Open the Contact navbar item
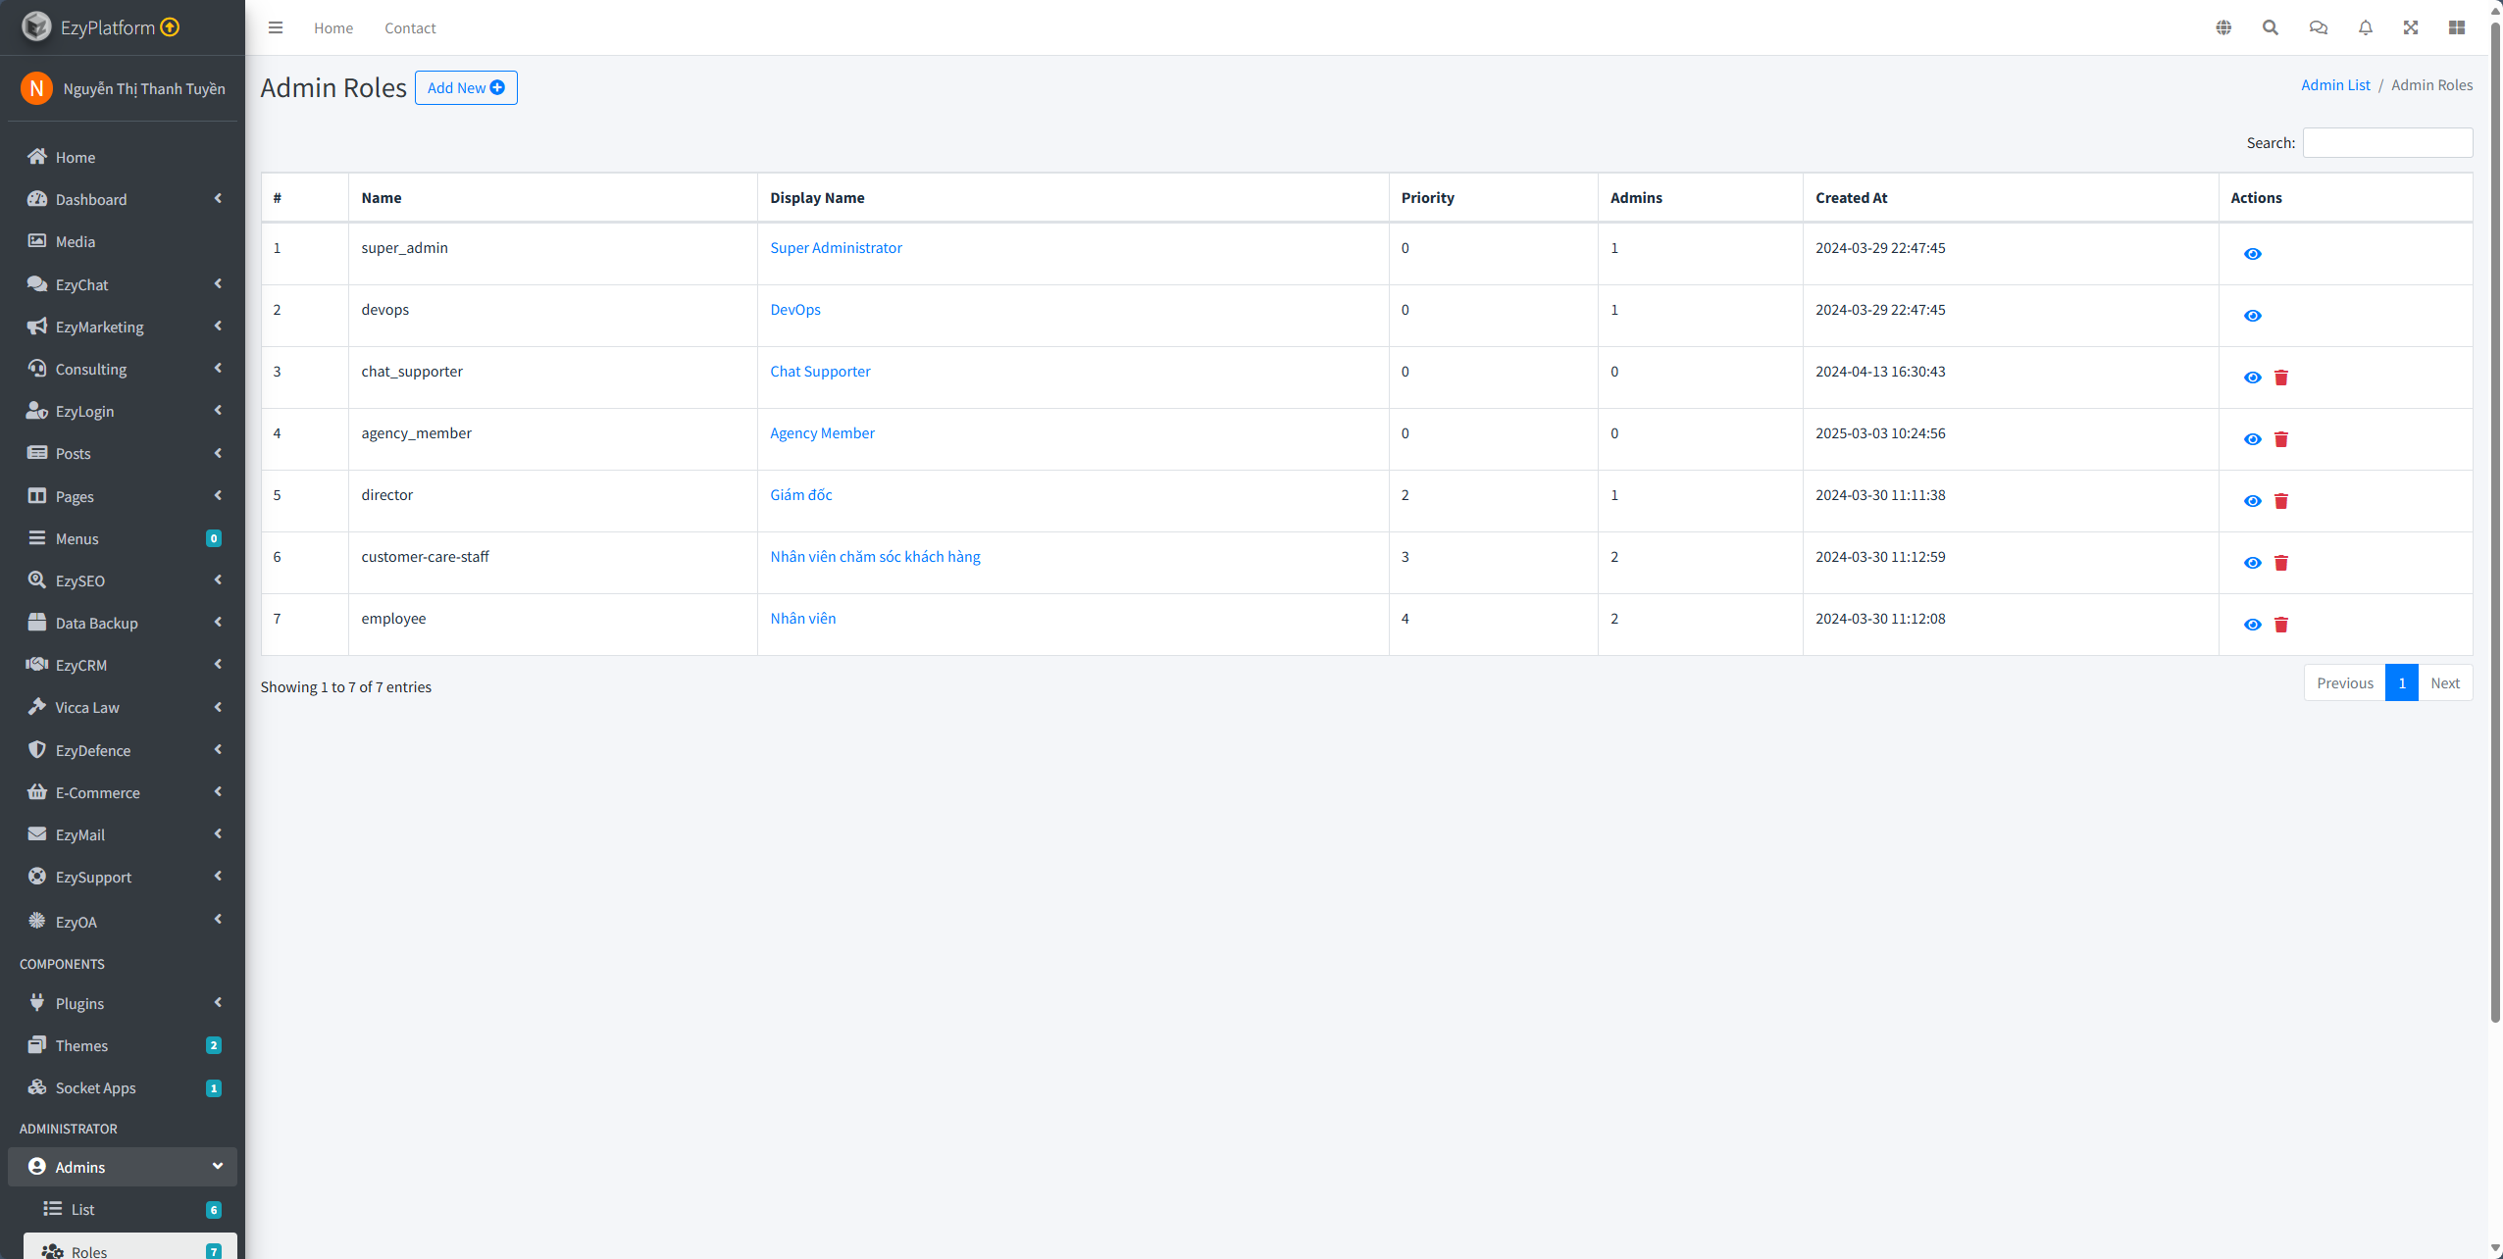Viewport: 2503px width, 1259px height. (410, 27)
